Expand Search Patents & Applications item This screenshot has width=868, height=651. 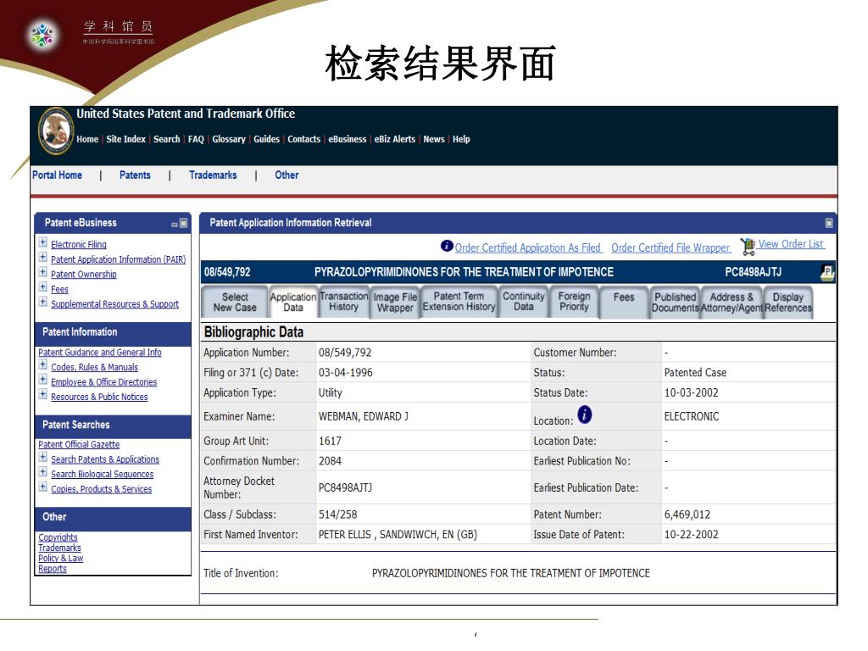pos(42,457)
